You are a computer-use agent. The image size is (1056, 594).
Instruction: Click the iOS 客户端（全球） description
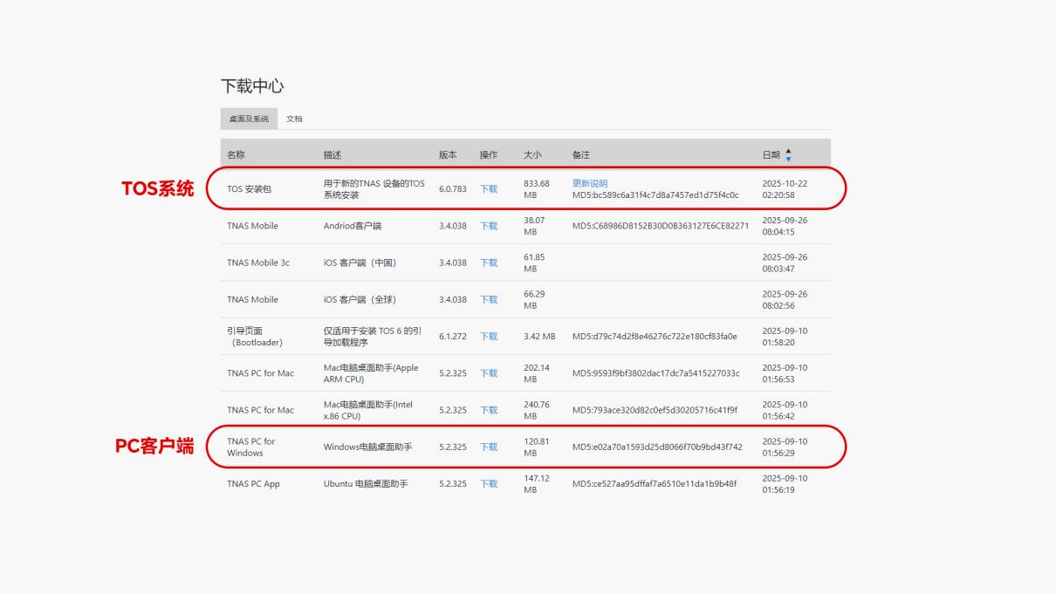tap(360, 299)
